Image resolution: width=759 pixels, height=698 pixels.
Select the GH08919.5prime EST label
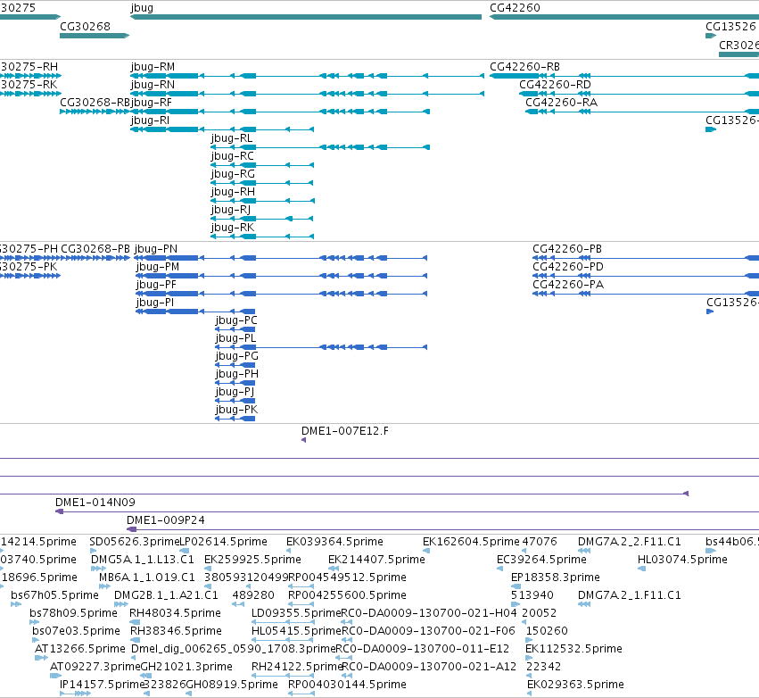pyautogui.click(x=232, y=685)
